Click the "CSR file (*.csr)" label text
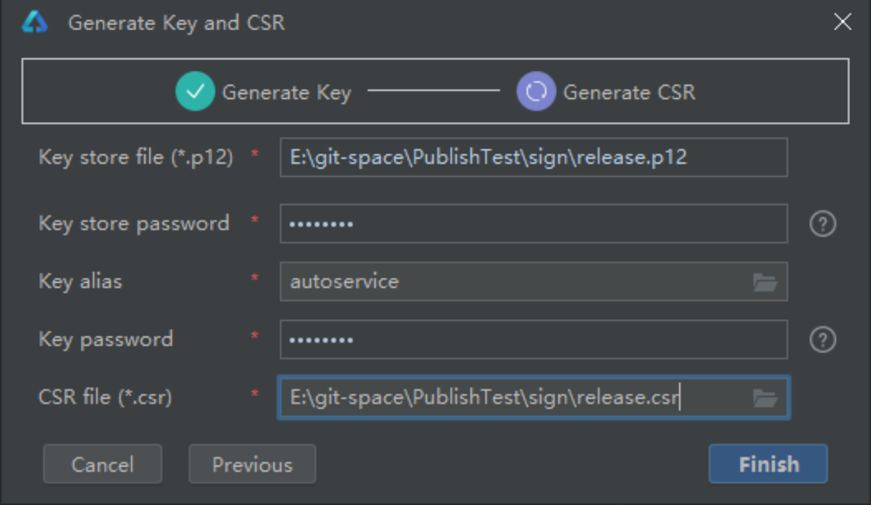Image resolution: width=871 pixels, height=505 pixels. tap(105, 398)
